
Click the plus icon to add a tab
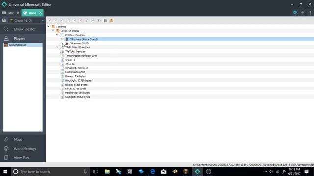click(303, 13)
